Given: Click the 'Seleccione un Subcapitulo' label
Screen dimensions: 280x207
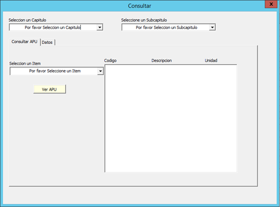Looking at the screenshot, I should (144, 20).
